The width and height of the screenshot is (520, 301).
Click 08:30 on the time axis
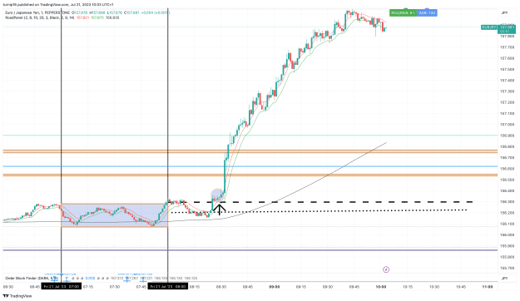pyautogui.click(x=221, y=287)
